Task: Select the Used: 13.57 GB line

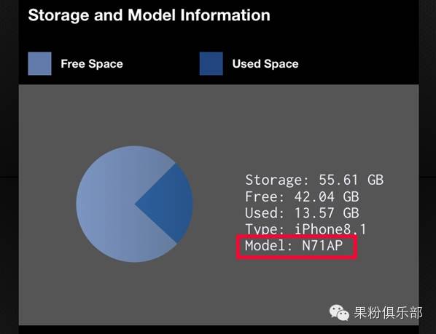Action: (302, 212)
